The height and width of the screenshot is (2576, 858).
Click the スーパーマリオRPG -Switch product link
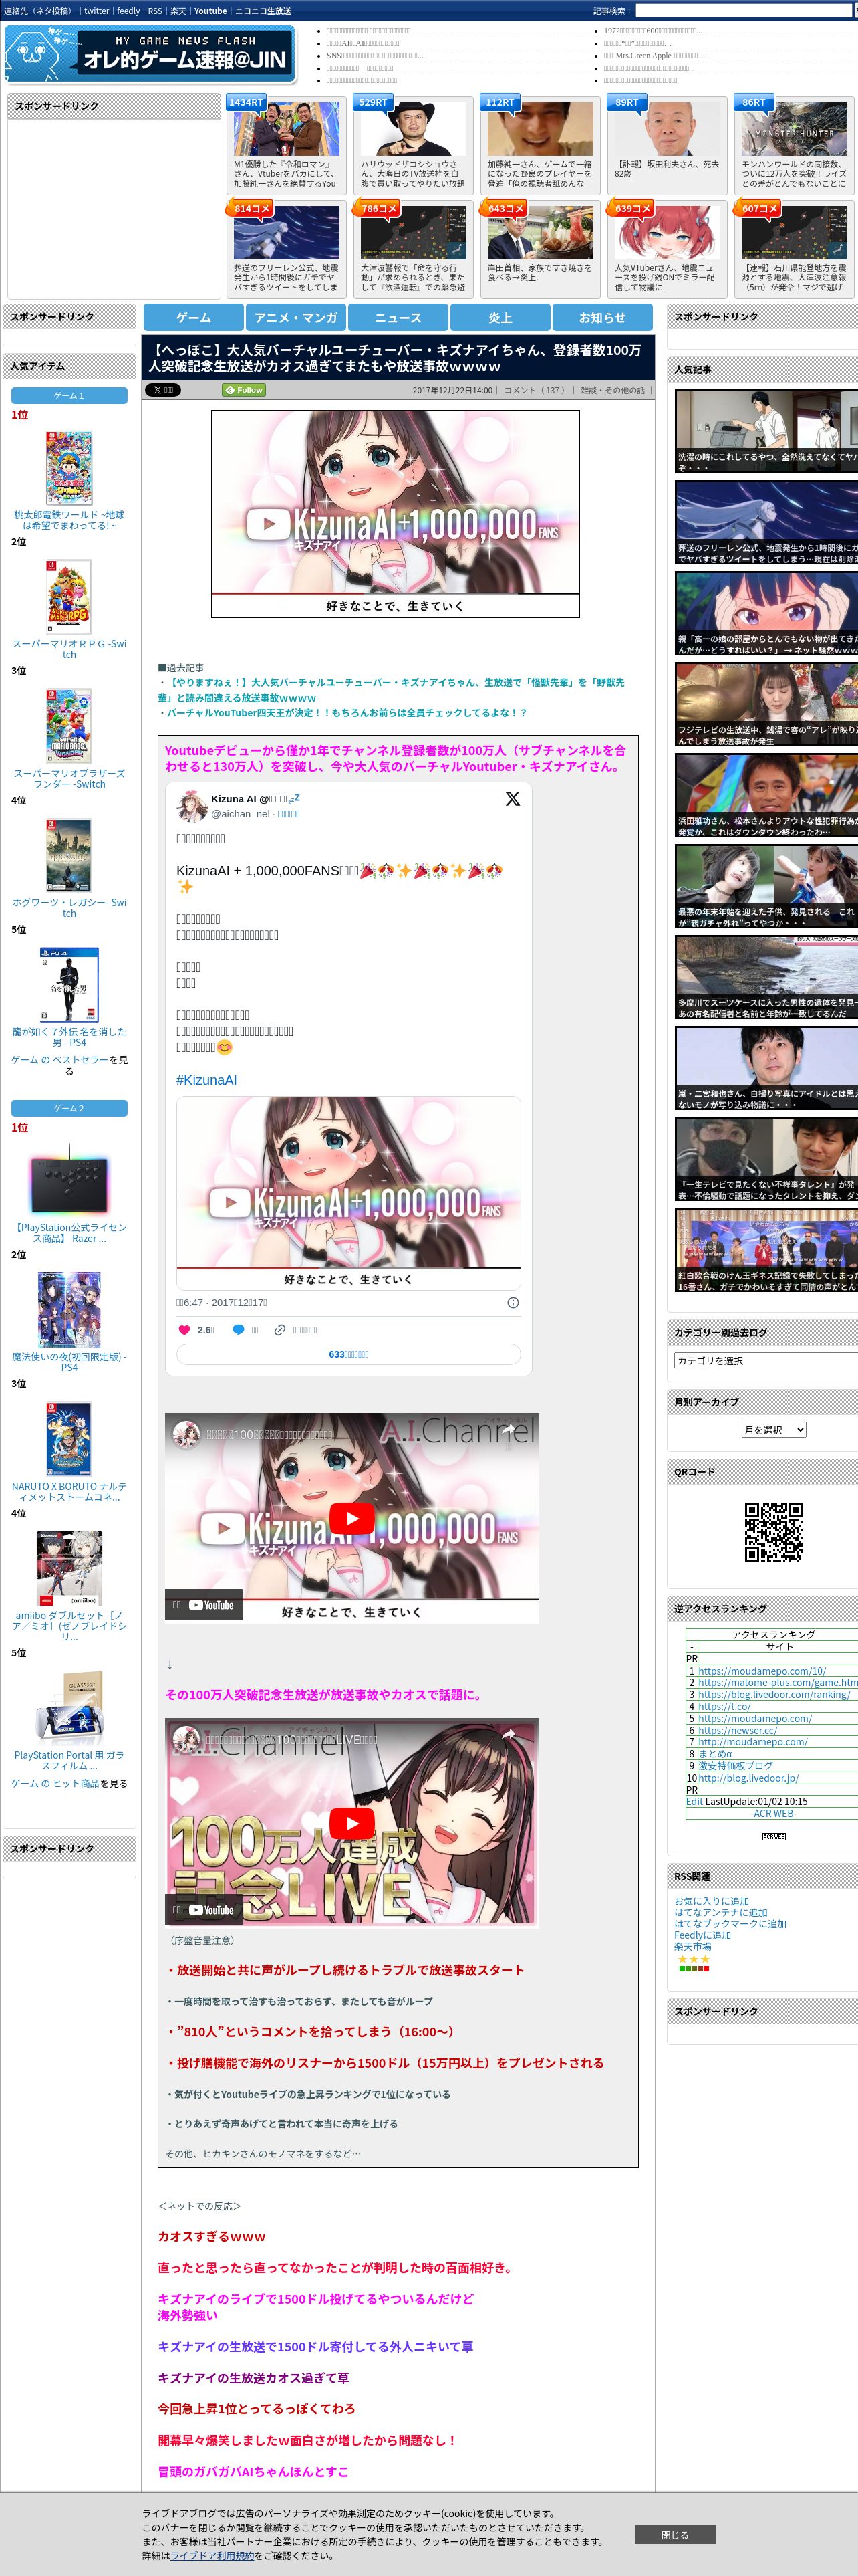click(69, 649)
